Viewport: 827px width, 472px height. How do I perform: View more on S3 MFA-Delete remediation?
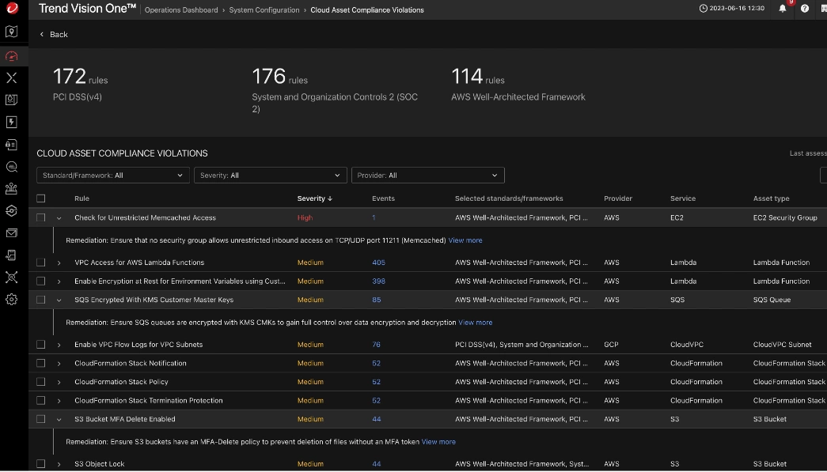[438, 442]
